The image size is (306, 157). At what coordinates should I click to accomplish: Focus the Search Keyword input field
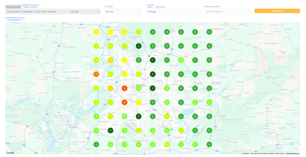tap(227, 12)
